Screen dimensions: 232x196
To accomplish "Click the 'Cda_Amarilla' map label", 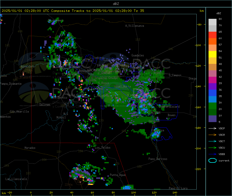I will tap(19, 112).
